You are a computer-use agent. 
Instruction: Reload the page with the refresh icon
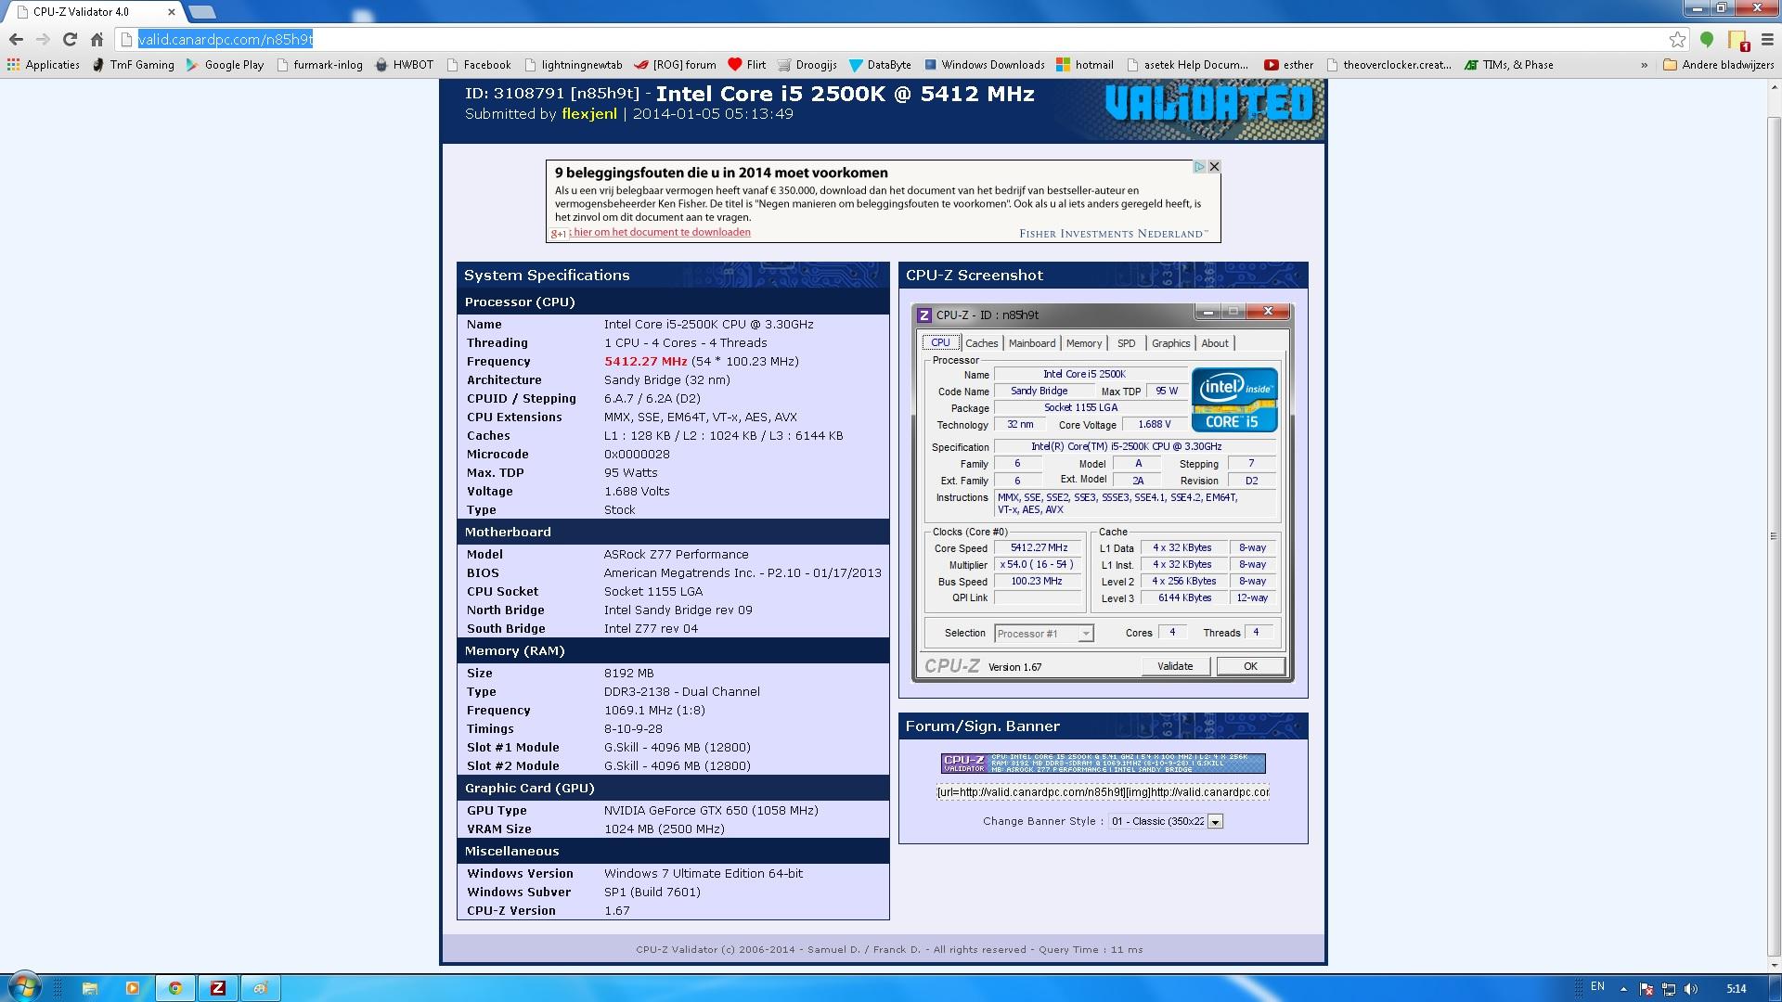click(x=70, y=39)
